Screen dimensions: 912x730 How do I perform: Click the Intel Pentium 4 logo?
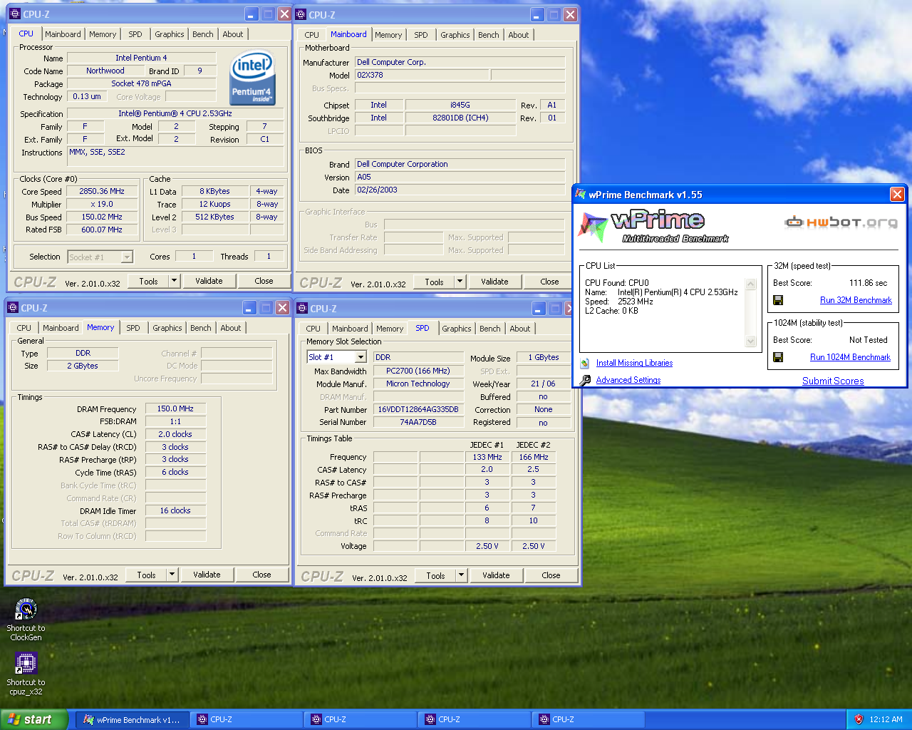[252, 78]
